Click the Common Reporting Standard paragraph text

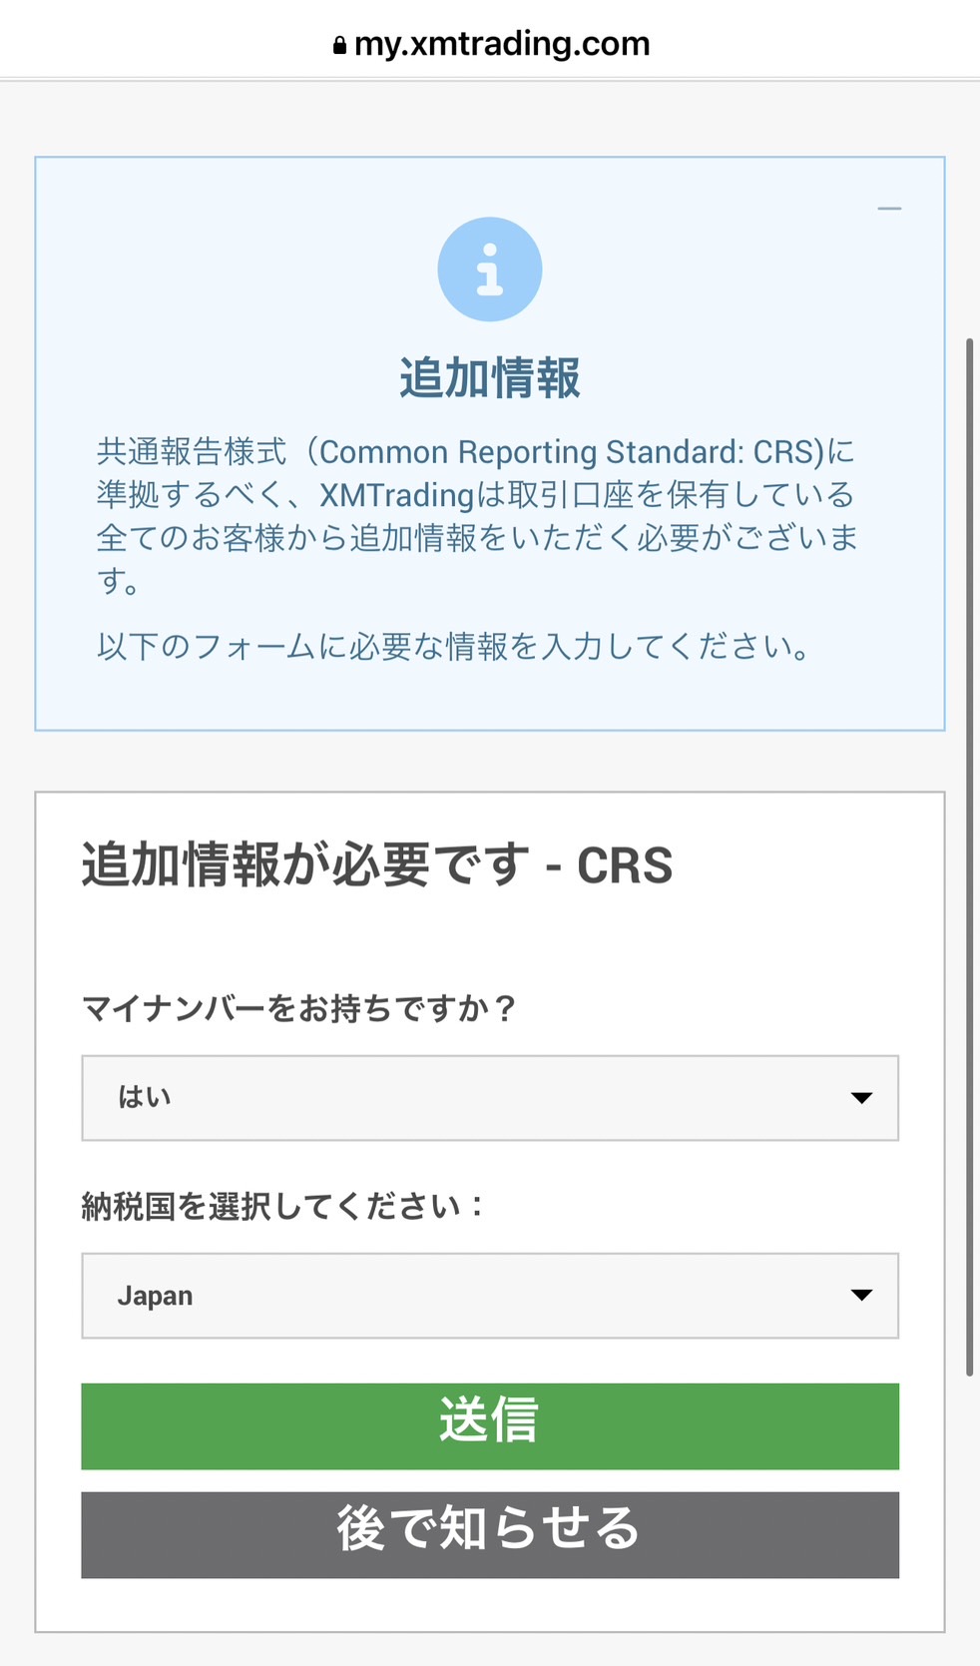(477, 515)
